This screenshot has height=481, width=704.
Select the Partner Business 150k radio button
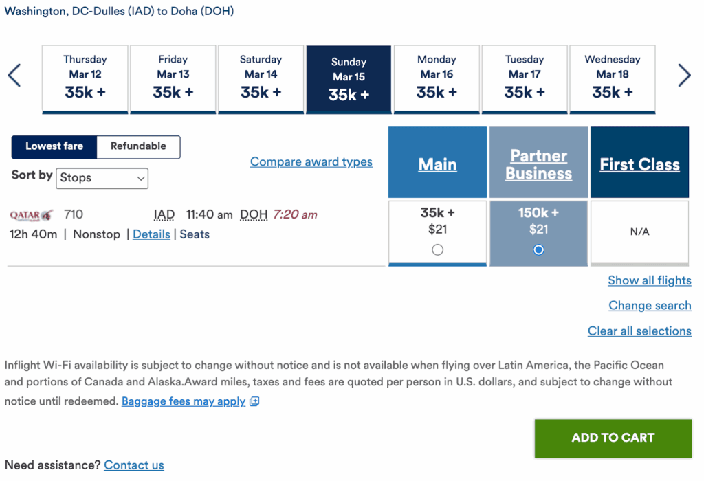[538, 250]
